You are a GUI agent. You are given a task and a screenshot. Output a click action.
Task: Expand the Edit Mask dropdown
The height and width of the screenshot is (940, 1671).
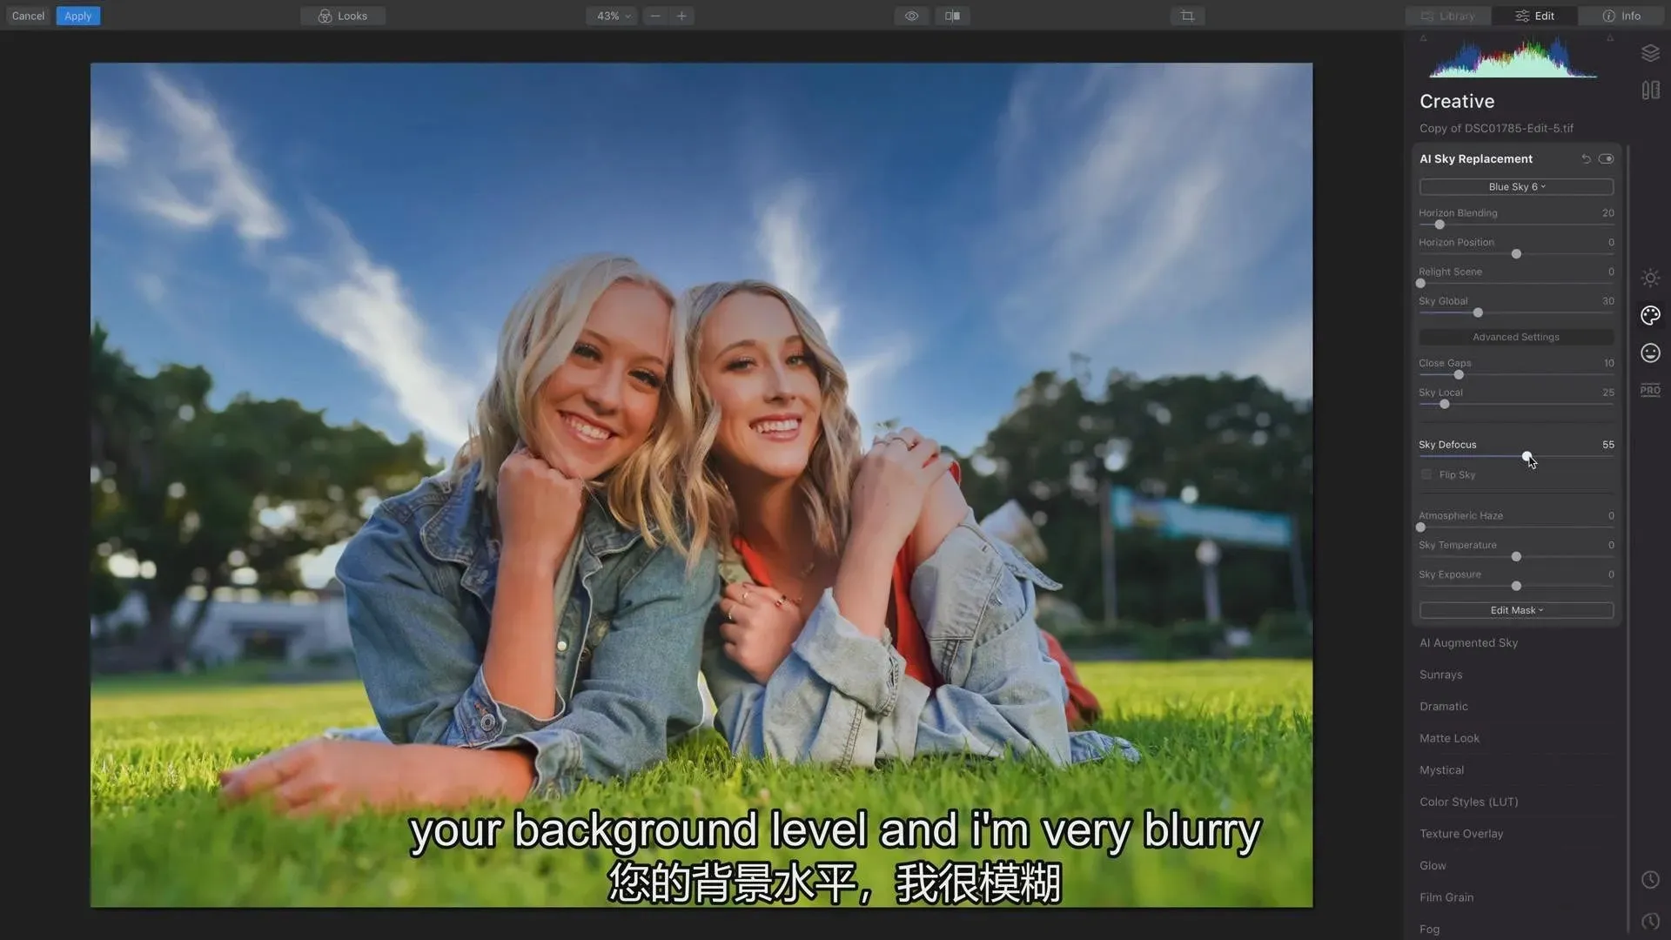coord(1516,611)
